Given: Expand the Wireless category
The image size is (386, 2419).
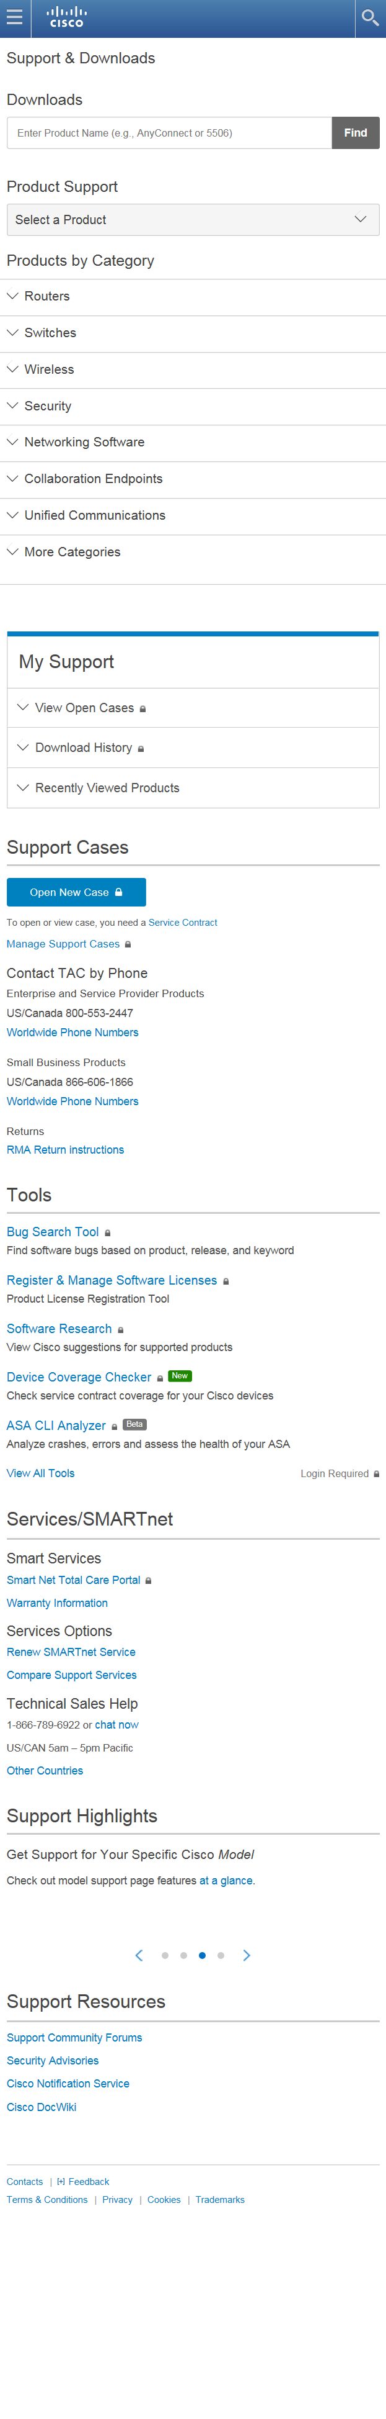Looking at the screenshot, I should 49,370.
